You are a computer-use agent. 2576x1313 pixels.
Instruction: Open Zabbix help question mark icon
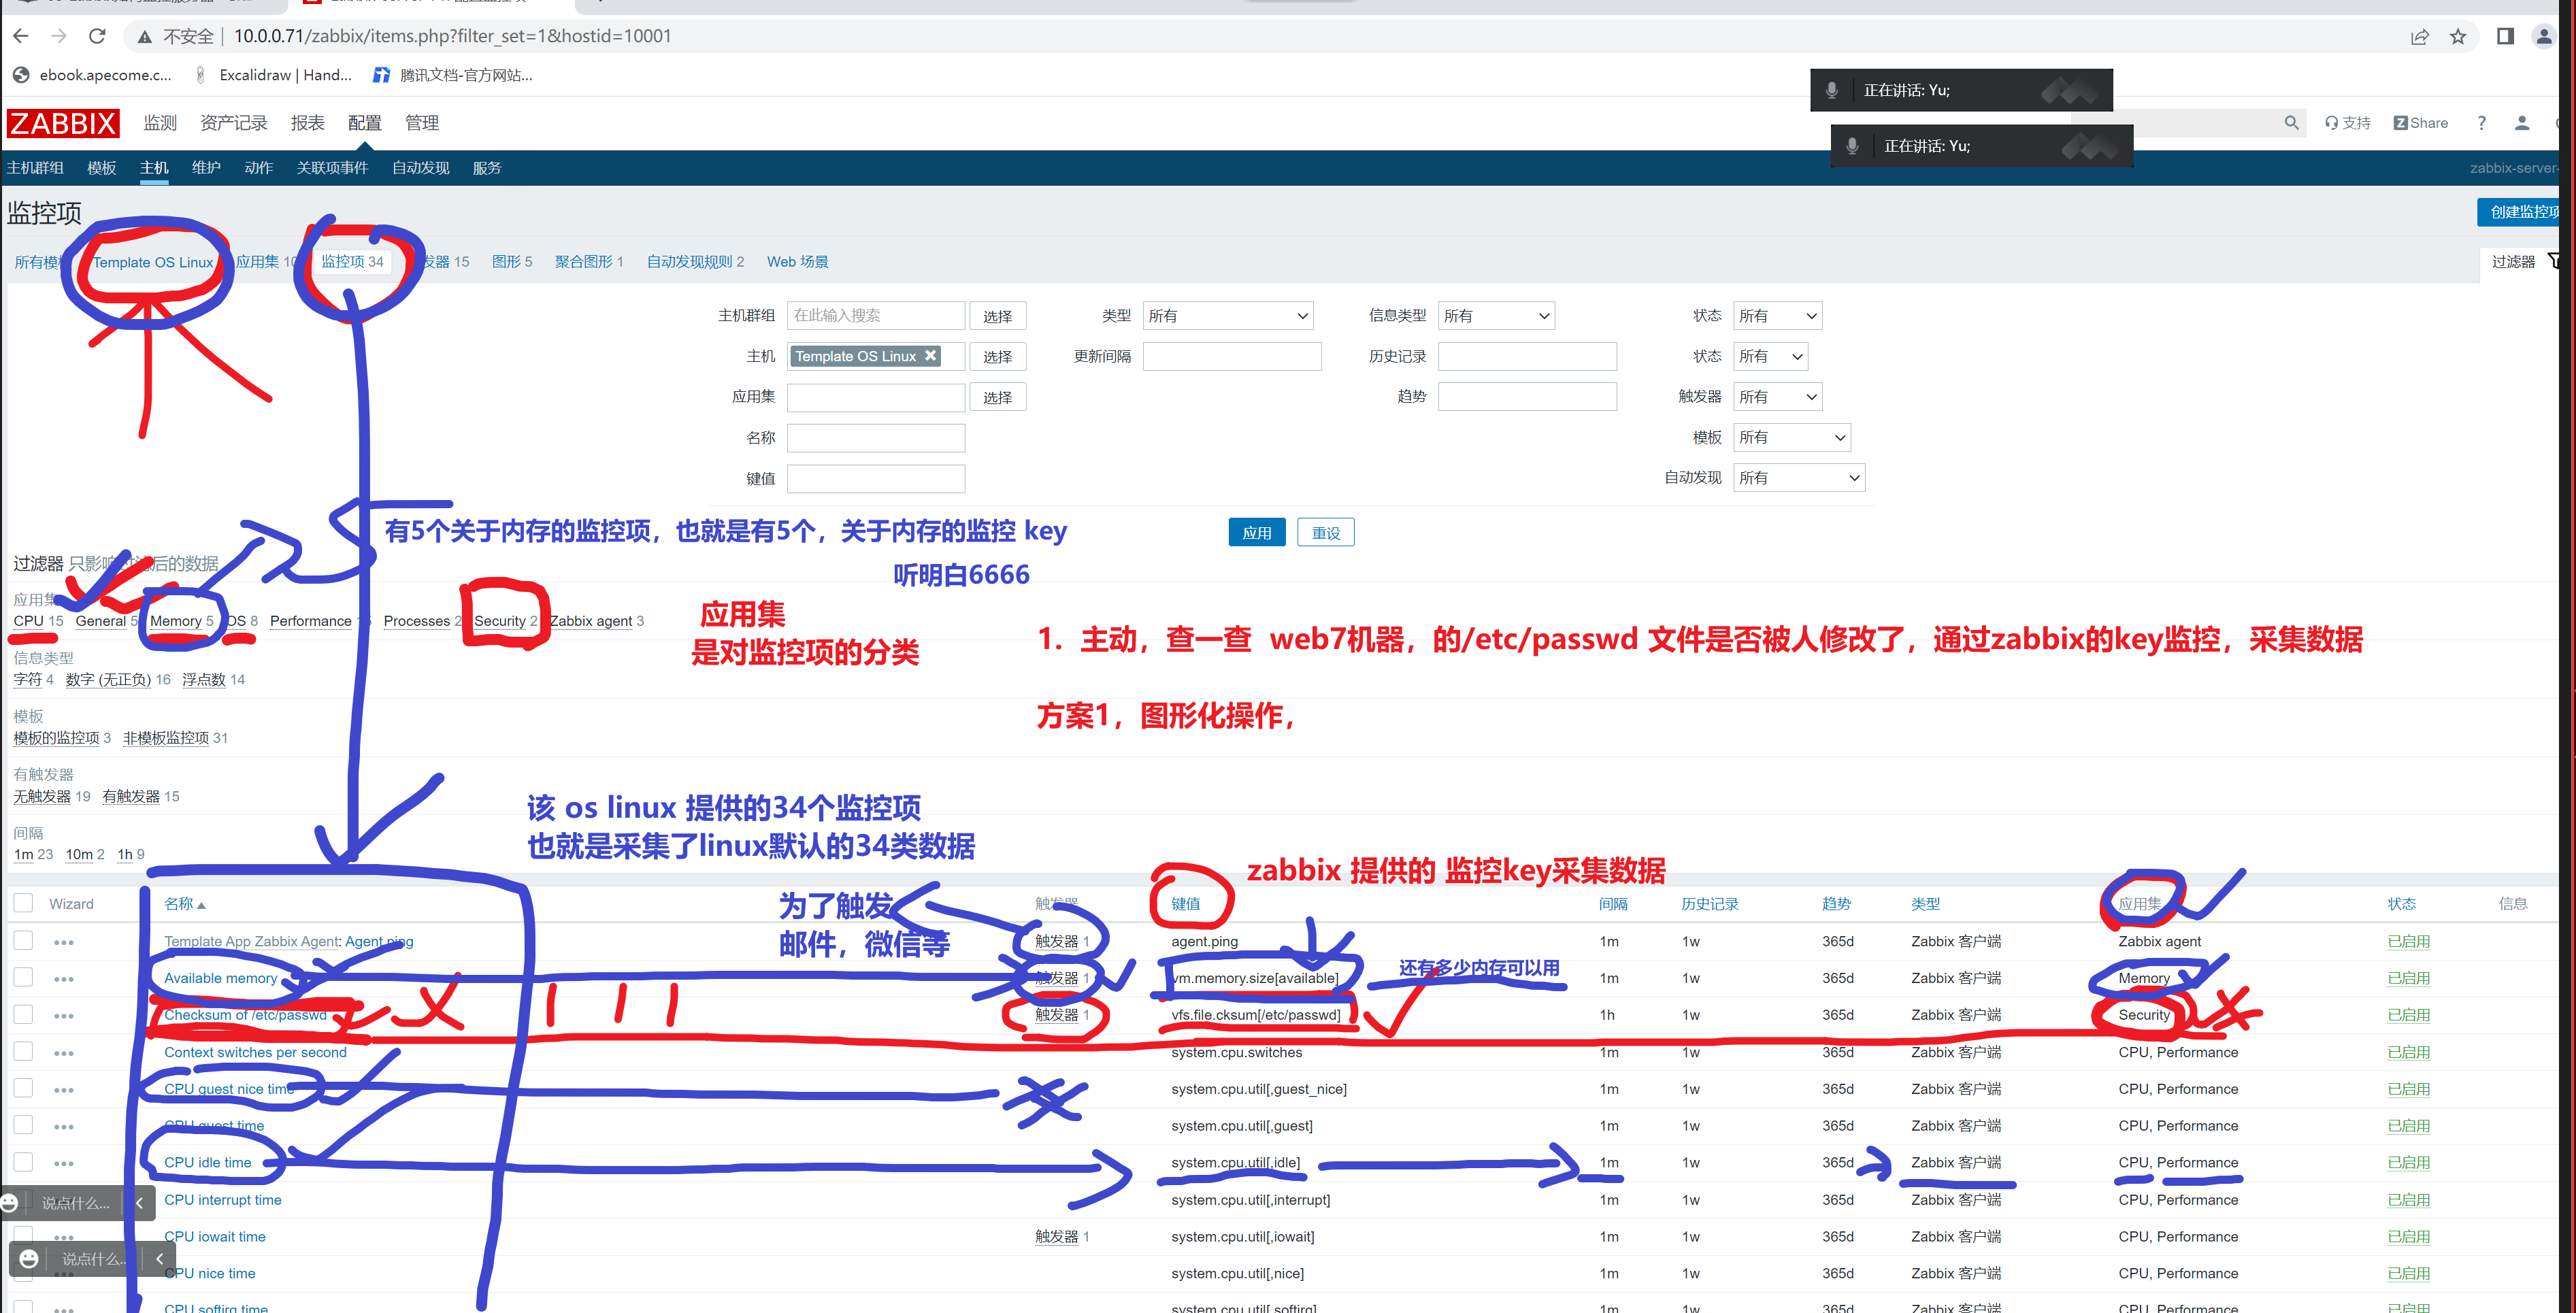pos(2481,123)
